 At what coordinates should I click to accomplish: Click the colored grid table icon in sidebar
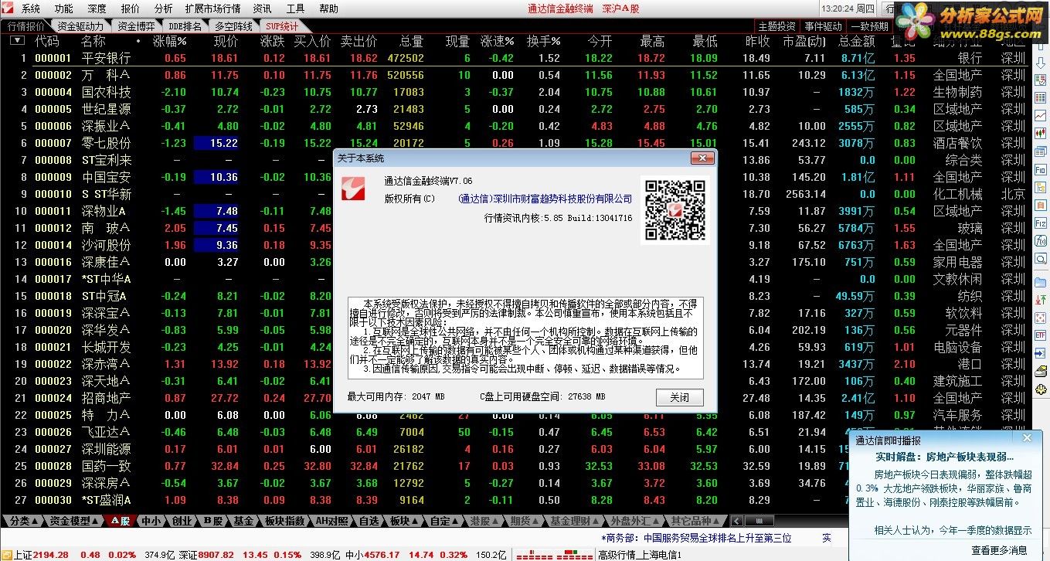click(x=1041, y=97)
